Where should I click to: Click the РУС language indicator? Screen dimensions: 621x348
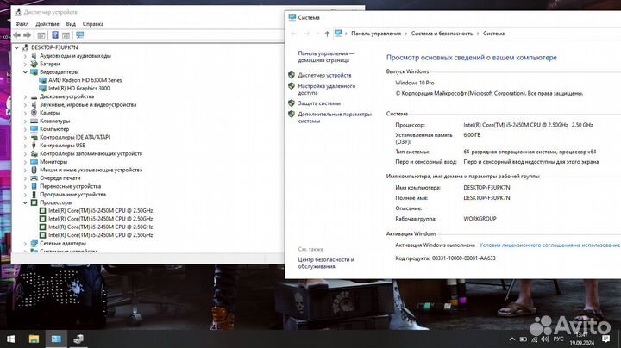pyautogui.click(x=558, y=339)
